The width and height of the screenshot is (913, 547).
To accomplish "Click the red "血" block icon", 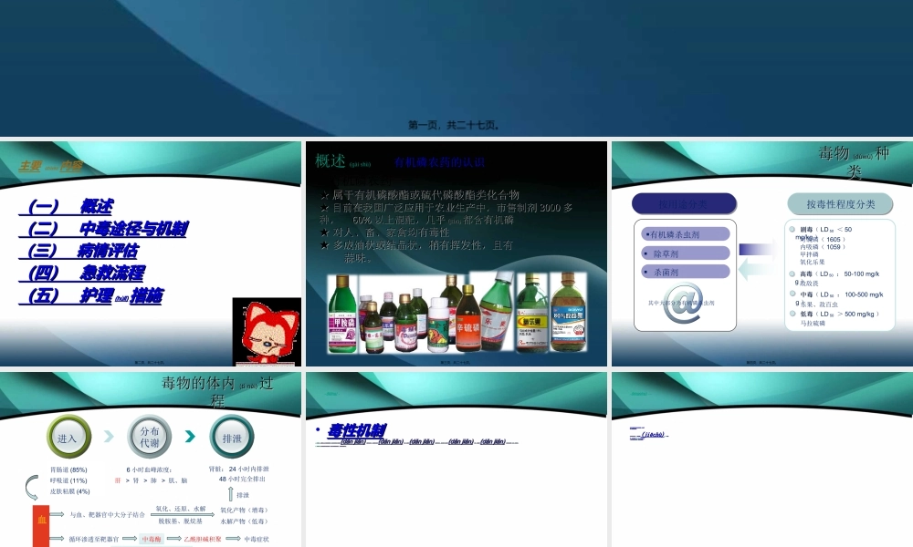I will (x=41, y=518).
